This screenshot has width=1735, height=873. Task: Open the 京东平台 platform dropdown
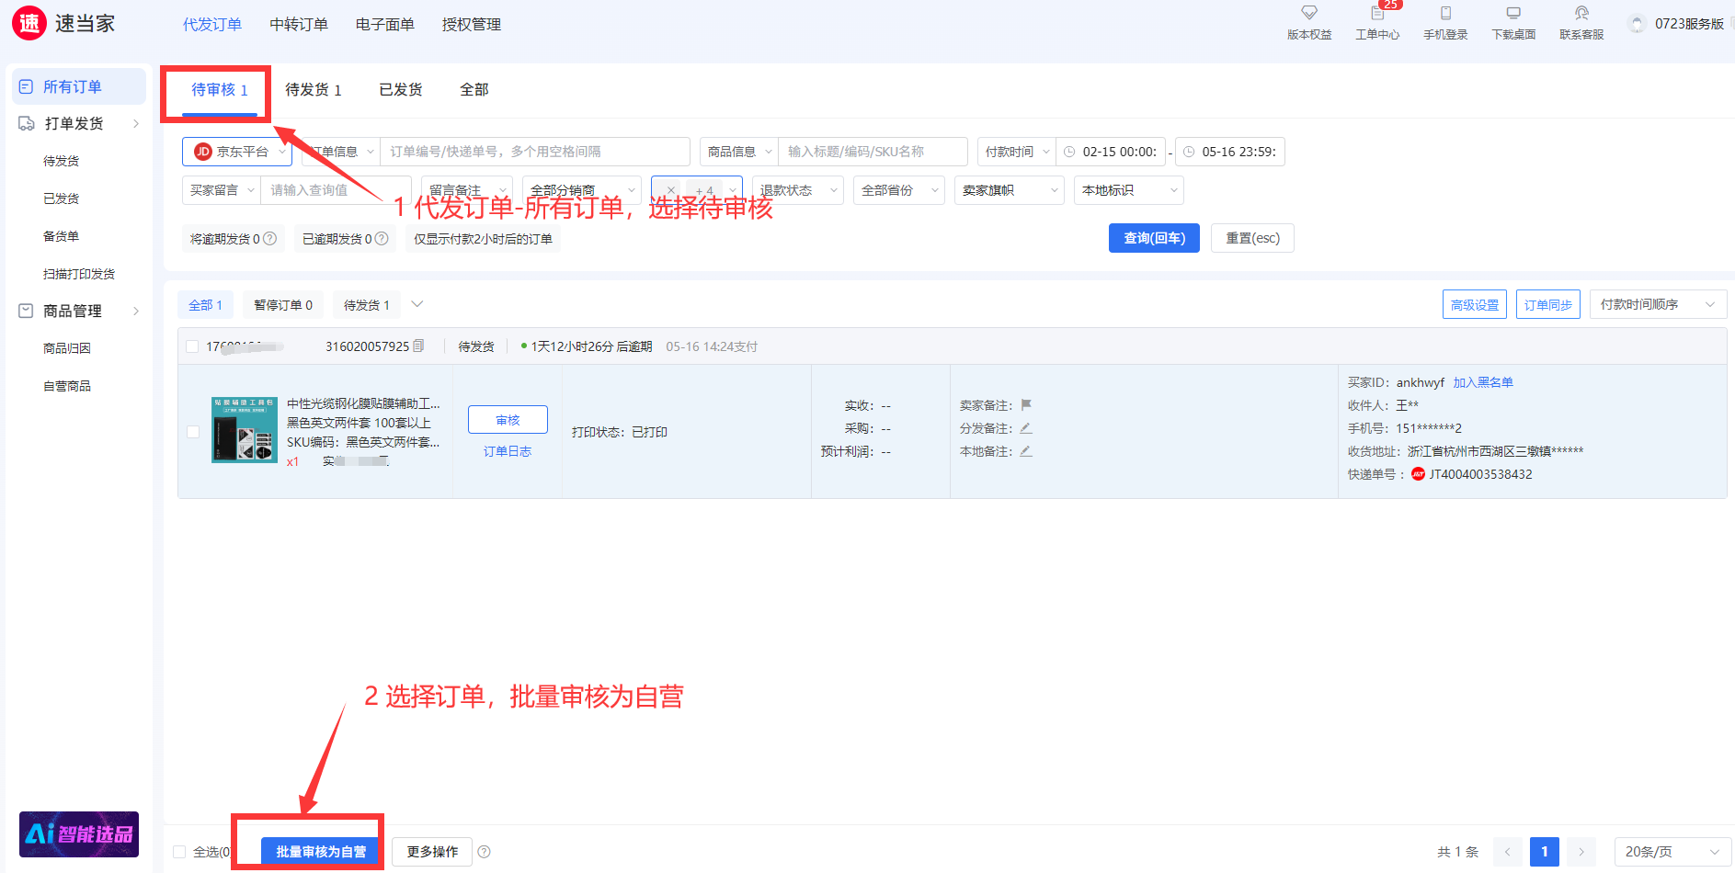point(237,152)
